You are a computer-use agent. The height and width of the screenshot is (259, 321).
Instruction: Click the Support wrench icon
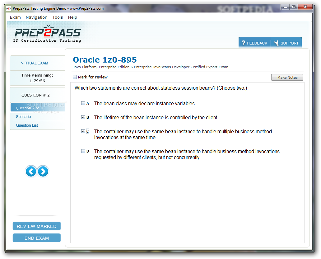[x=277, y=43]
